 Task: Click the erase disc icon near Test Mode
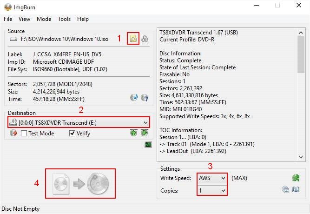[x=13, y=133]
